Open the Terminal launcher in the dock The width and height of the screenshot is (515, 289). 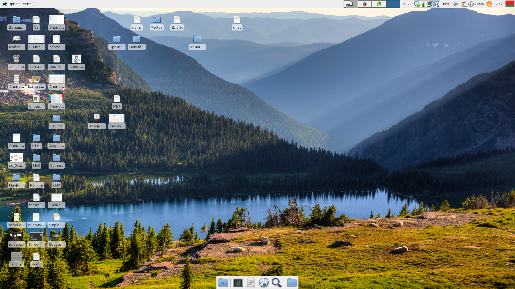coord(238,283)
